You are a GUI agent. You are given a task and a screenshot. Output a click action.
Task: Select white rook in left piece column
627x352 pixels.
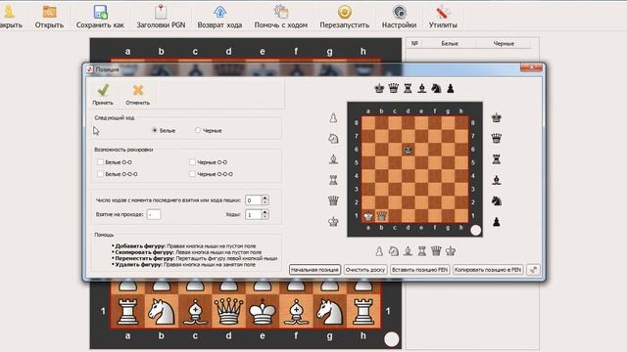click(x=333, y=180)
